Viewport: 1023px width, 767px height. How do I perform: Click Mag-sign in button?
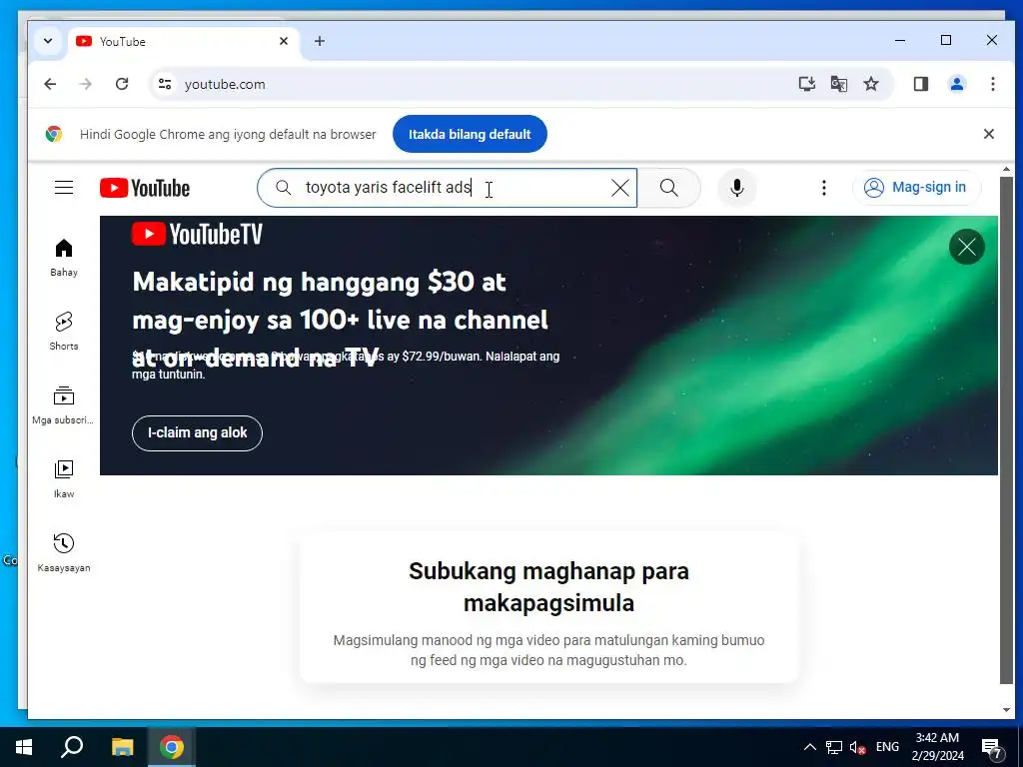916,188
